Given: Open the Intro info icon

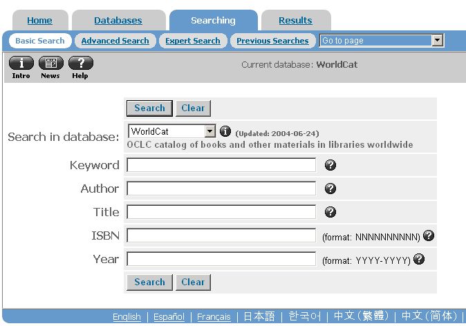Looking at the screenshot, I should (21, 63).
